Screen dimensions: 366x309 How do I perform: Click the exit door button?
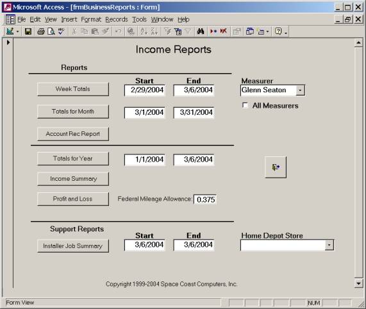click(276, 167)
